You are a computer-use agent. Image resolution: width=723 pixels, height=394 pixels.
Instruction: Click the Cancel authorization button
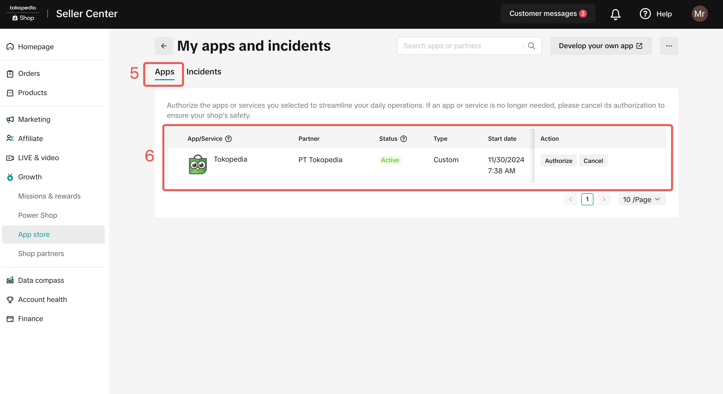[x=593, y=161]
